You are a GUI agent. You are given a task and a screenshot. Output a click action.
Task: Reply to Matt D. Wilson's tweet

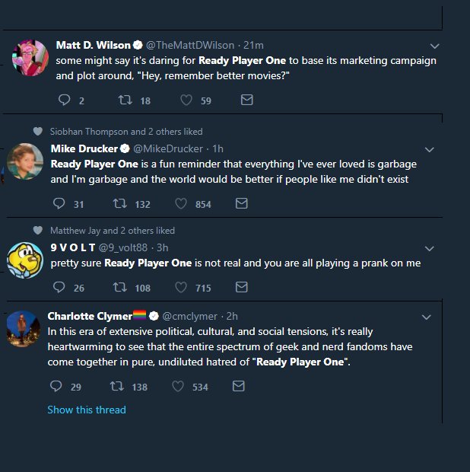[x=64, y=100]
